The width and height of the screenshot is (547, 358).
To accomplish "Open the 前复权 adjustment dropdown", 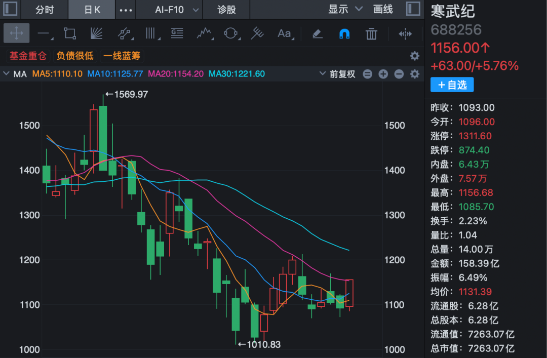I will point(337,74).
